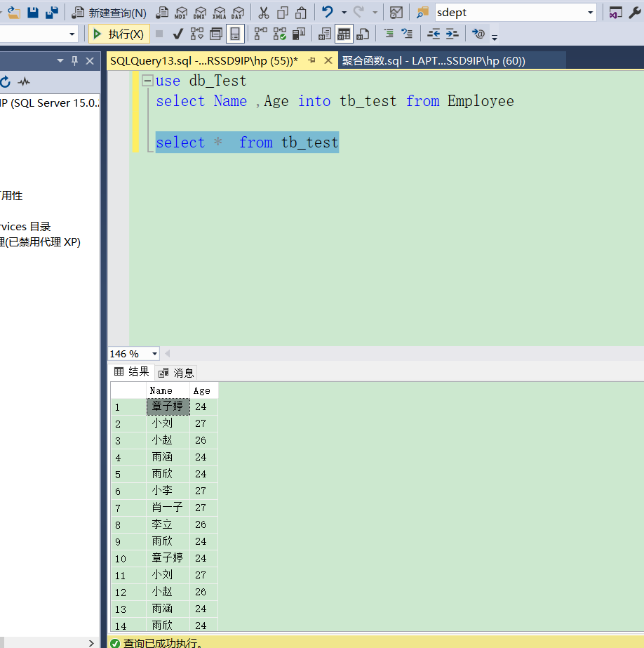Click the Name column header
Screen dimensions: 644x648
click(168, 390)
